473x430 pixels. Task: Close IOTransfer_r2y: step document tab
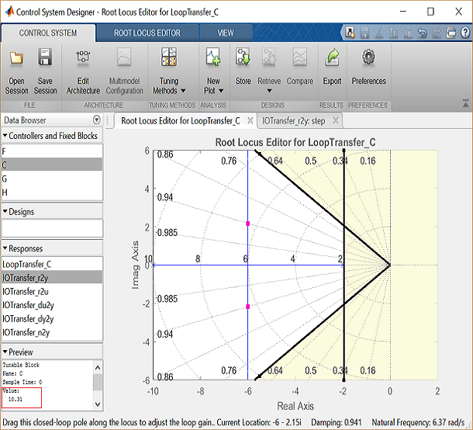pos(336,120)
